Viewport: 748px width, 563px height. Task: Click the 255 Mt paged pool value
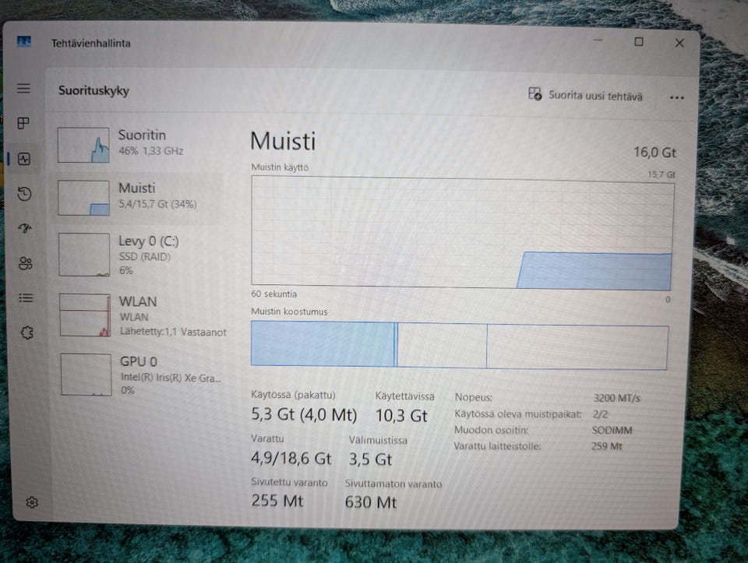click(x=277, y=501)
